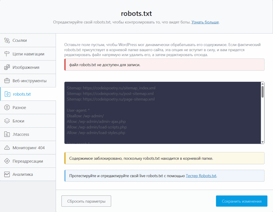The image size is (273, 212).
Task: Click the warning triangle icon for Мониторинг 404
Action: click(7, 148)
